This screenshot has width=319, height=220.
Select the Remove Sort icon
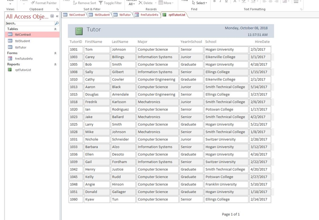(x=75, y=3)
